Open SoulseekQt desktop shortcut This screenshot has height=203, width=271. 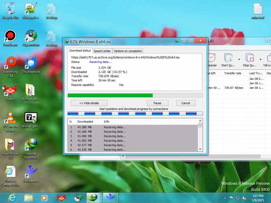point(31,174)
